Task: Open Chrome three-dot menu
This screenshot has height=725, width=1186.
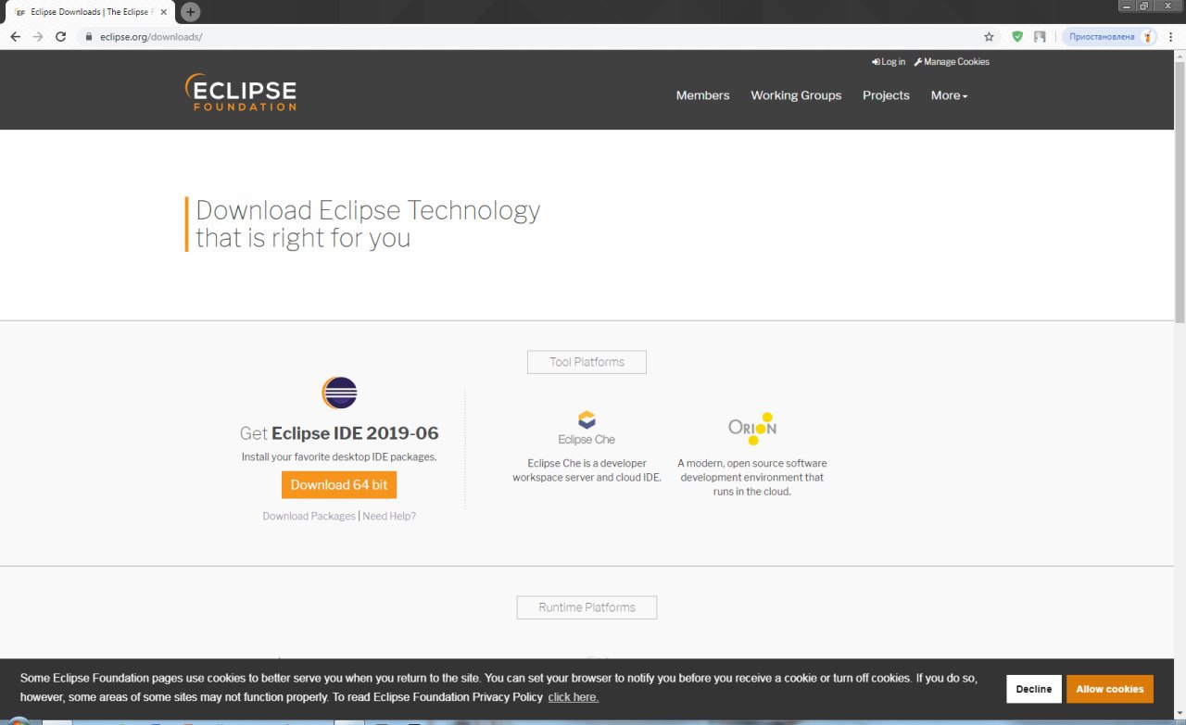Action: point(1171,37)
